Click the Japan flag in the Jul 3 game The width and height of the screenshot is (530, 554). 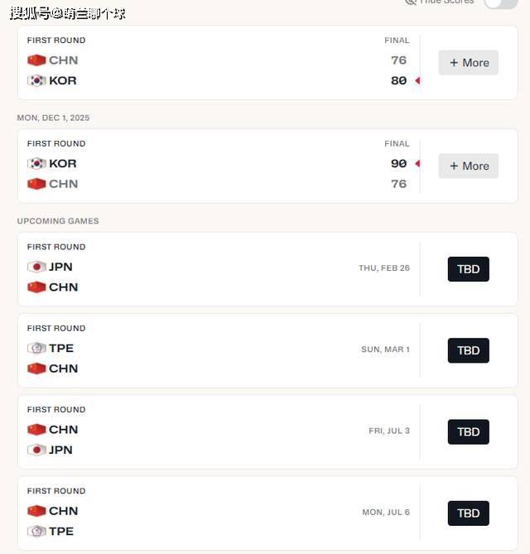point(36,450)
